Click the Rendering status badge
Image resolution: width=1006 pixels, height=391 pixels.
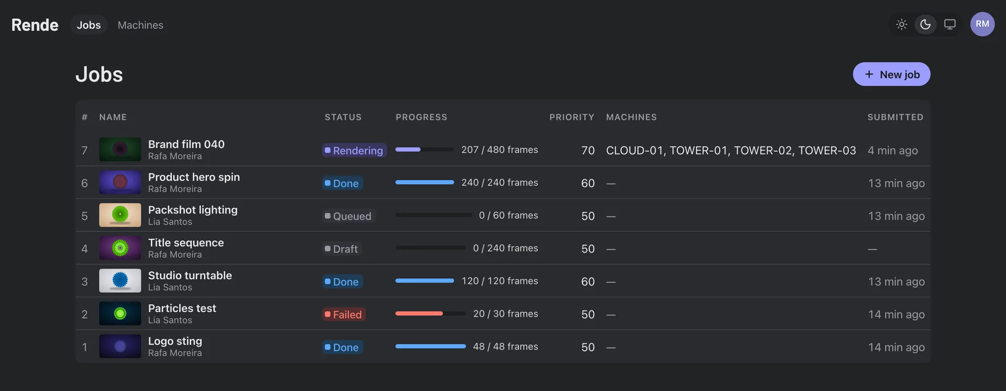[x=354, y=151]
